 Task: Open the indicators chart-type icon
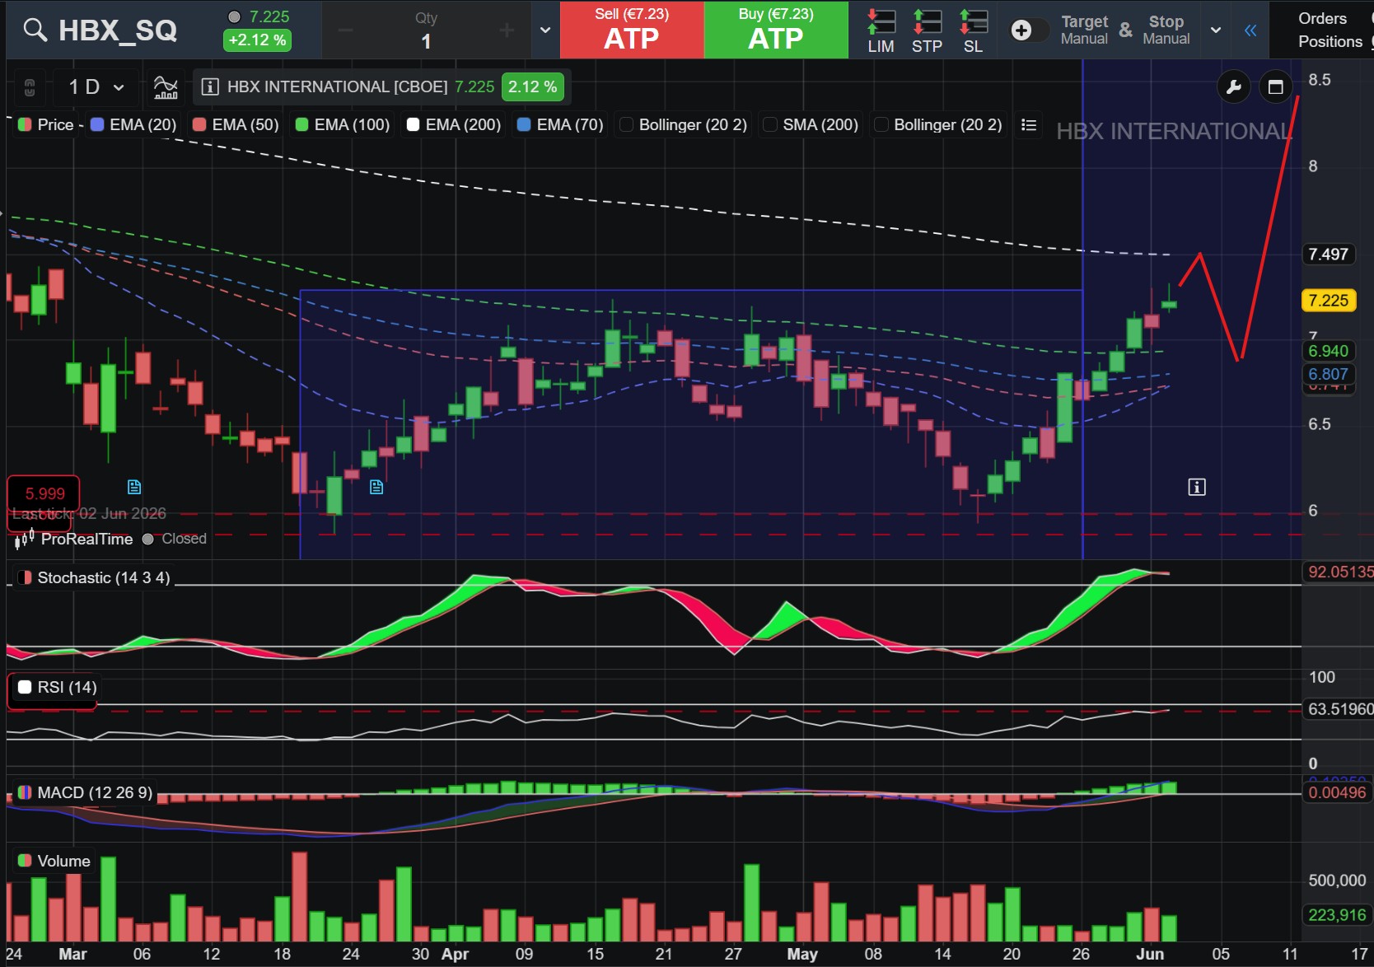click(166, 86)
